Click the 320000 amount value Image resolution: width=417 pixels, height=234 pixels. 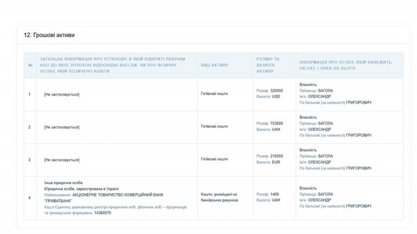click(x=277, y=91)
